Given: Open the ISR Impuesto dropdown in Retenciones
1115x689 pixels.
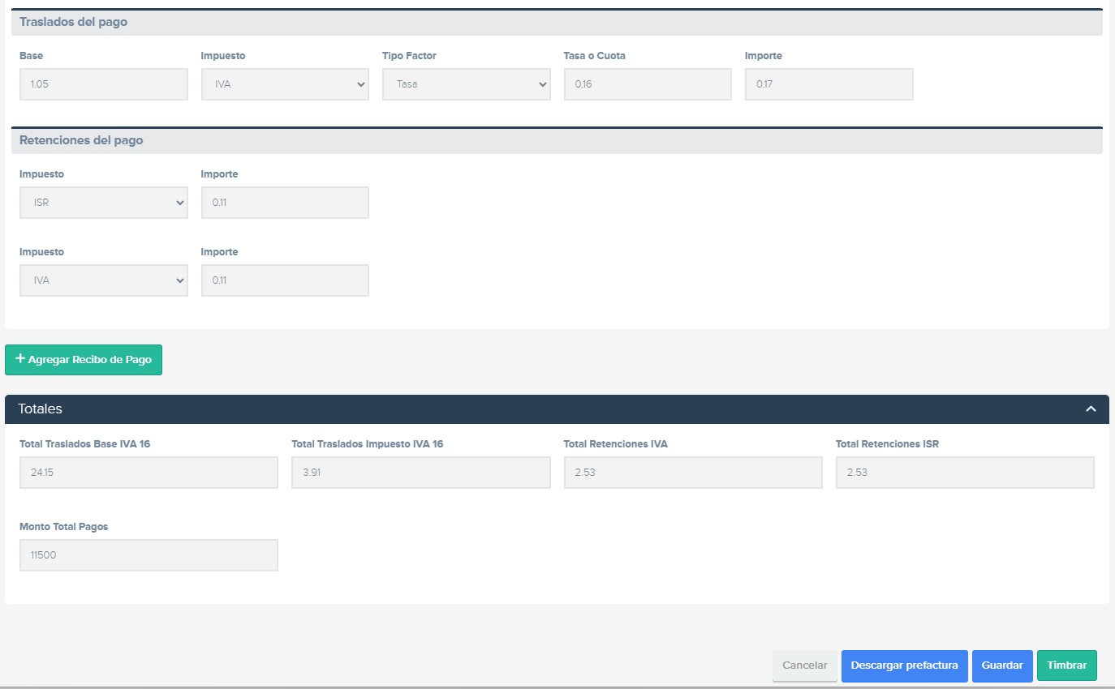Looking at the screenshot, I should 103,203.
